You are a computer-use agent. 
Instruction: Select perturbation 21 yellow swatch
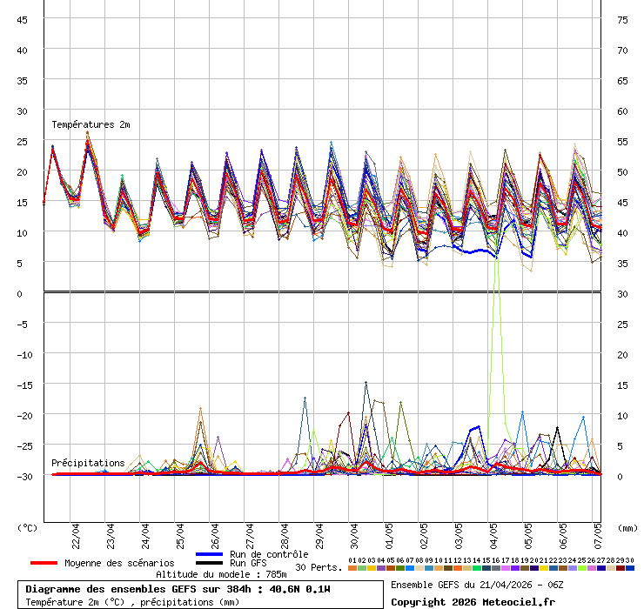[544, 568]
